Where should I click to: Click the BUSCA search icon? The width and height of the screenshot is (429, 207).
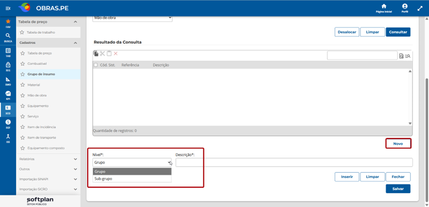(x=8, y=36)
